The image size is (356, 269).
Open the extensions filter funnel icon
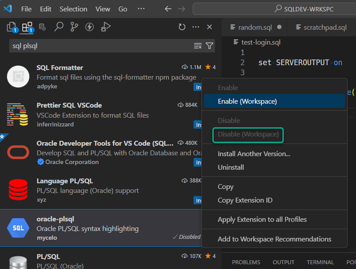pos(209,46)
